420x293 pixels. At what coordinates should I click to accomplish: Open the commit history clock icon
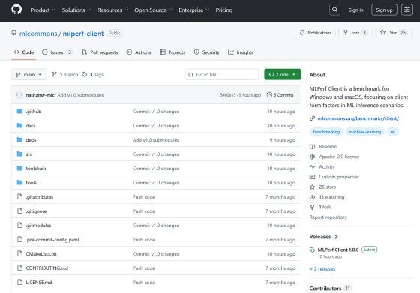[x=269, y=95]
